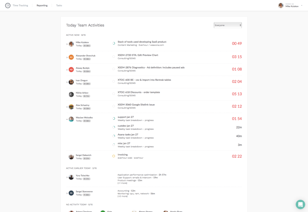Open the Everyone filter dropdown
Image resolution: width=308 pixels, height=212 pixels.
pos(228,25)
